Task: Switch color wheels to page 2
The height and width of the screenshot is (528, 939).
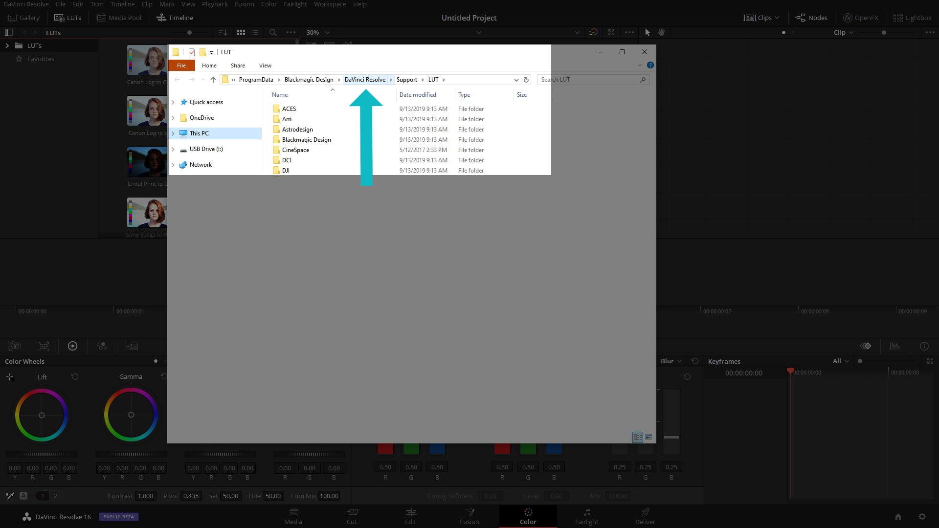Action: point(56,496)
